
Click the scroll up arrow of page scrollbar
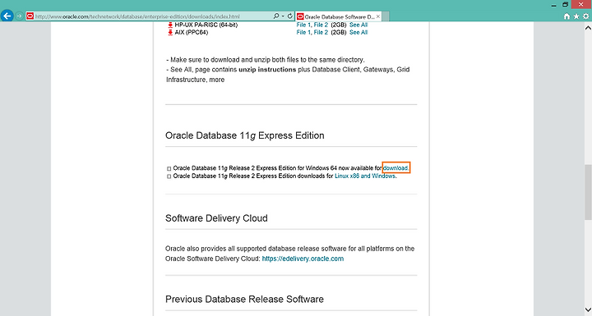pyautogui.click(x=588, y=28)
